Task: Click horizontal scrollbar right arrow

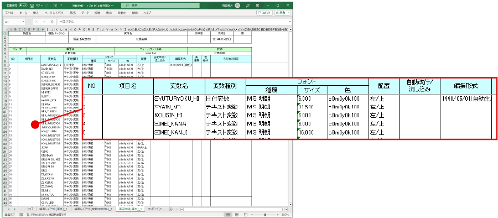Action: 287,209
